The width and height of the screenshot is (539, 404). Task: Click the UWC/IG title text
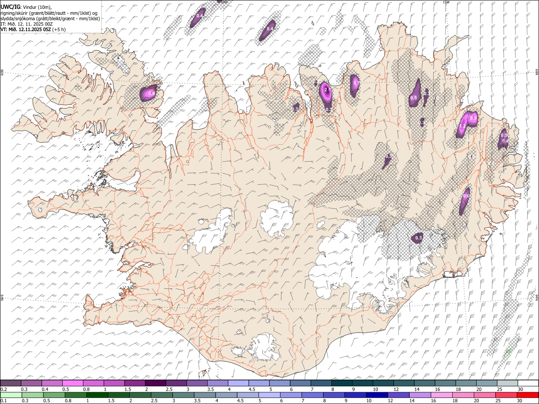[10, 6]
